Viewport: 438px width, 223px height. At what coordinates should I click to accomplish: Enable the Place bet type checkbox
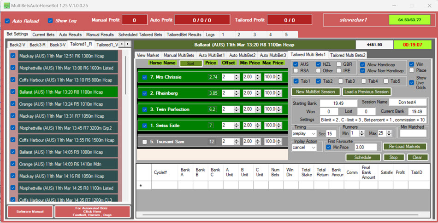click(x=411, y=70)
